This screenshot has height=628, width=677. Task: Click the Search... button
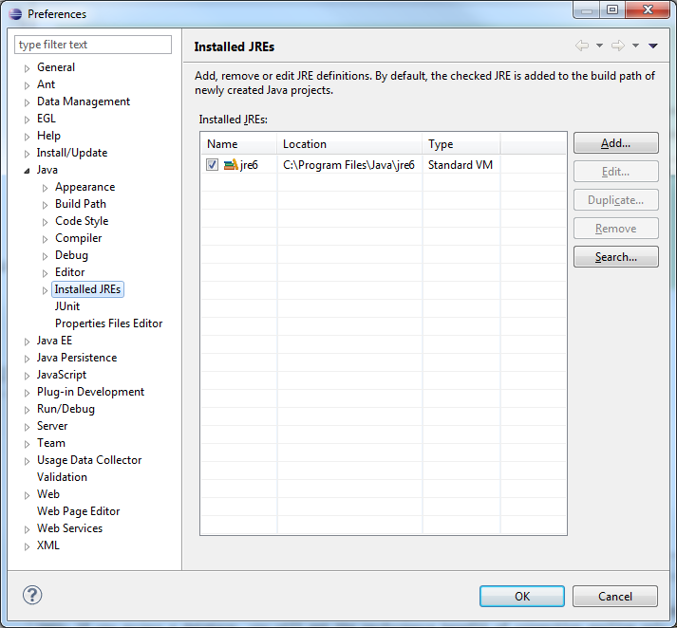(615, 257)
